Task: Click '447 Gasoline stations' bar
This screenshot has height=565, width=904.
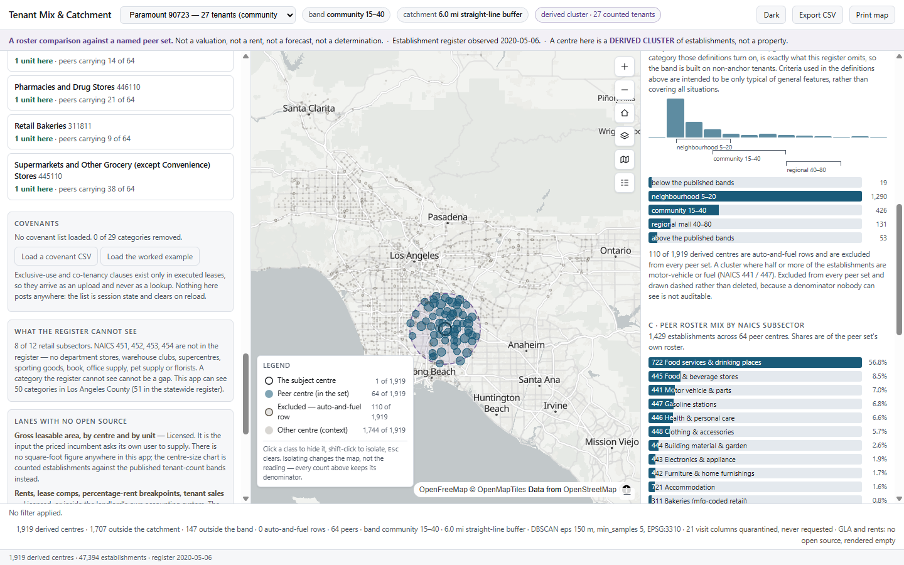Action: tap(755, 404)
